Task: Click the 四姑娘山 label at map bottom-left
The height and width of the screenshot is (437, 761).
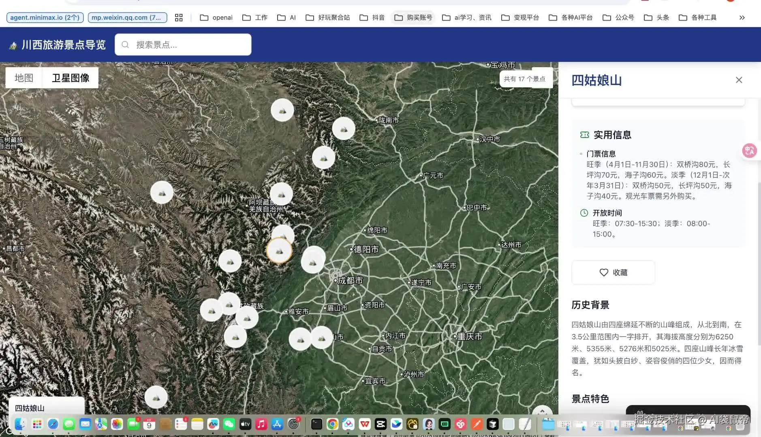Action: pos(30,408)
